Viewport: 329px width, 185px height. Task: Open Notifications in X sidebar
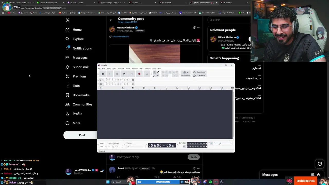click(78, 48)
